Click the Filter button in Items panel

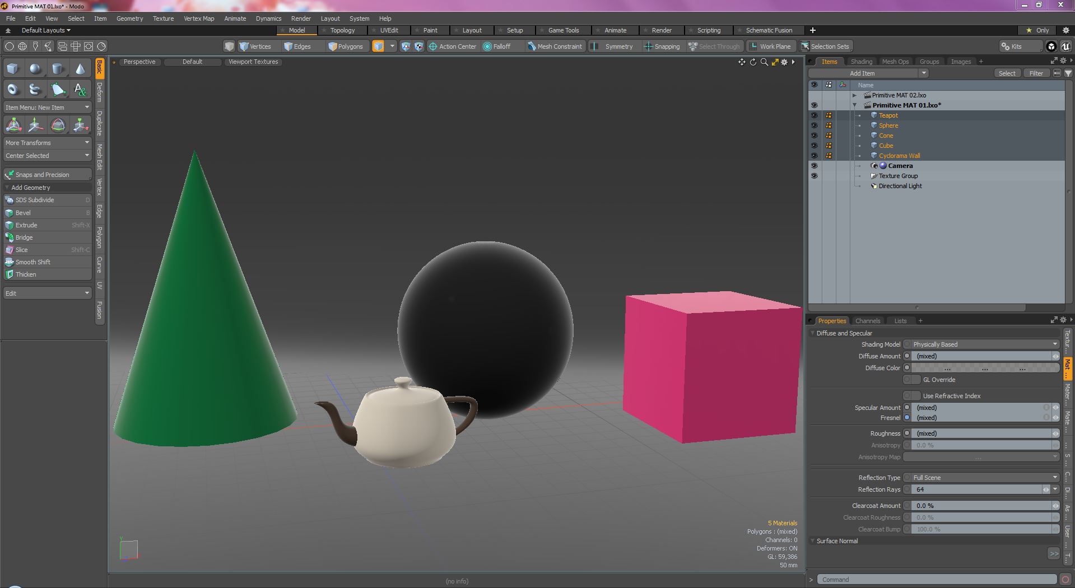pos(1036,73)
